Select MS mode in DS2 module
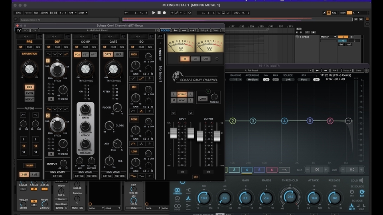Screen dimensions: 383x215 pyautogui.click(x=66, y=47)
